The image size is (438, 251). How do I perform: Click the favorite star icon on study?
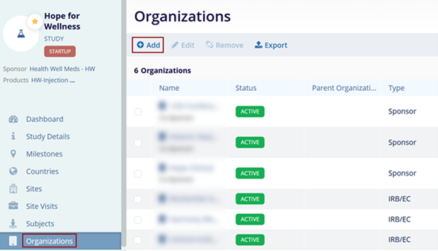point(35,21)
